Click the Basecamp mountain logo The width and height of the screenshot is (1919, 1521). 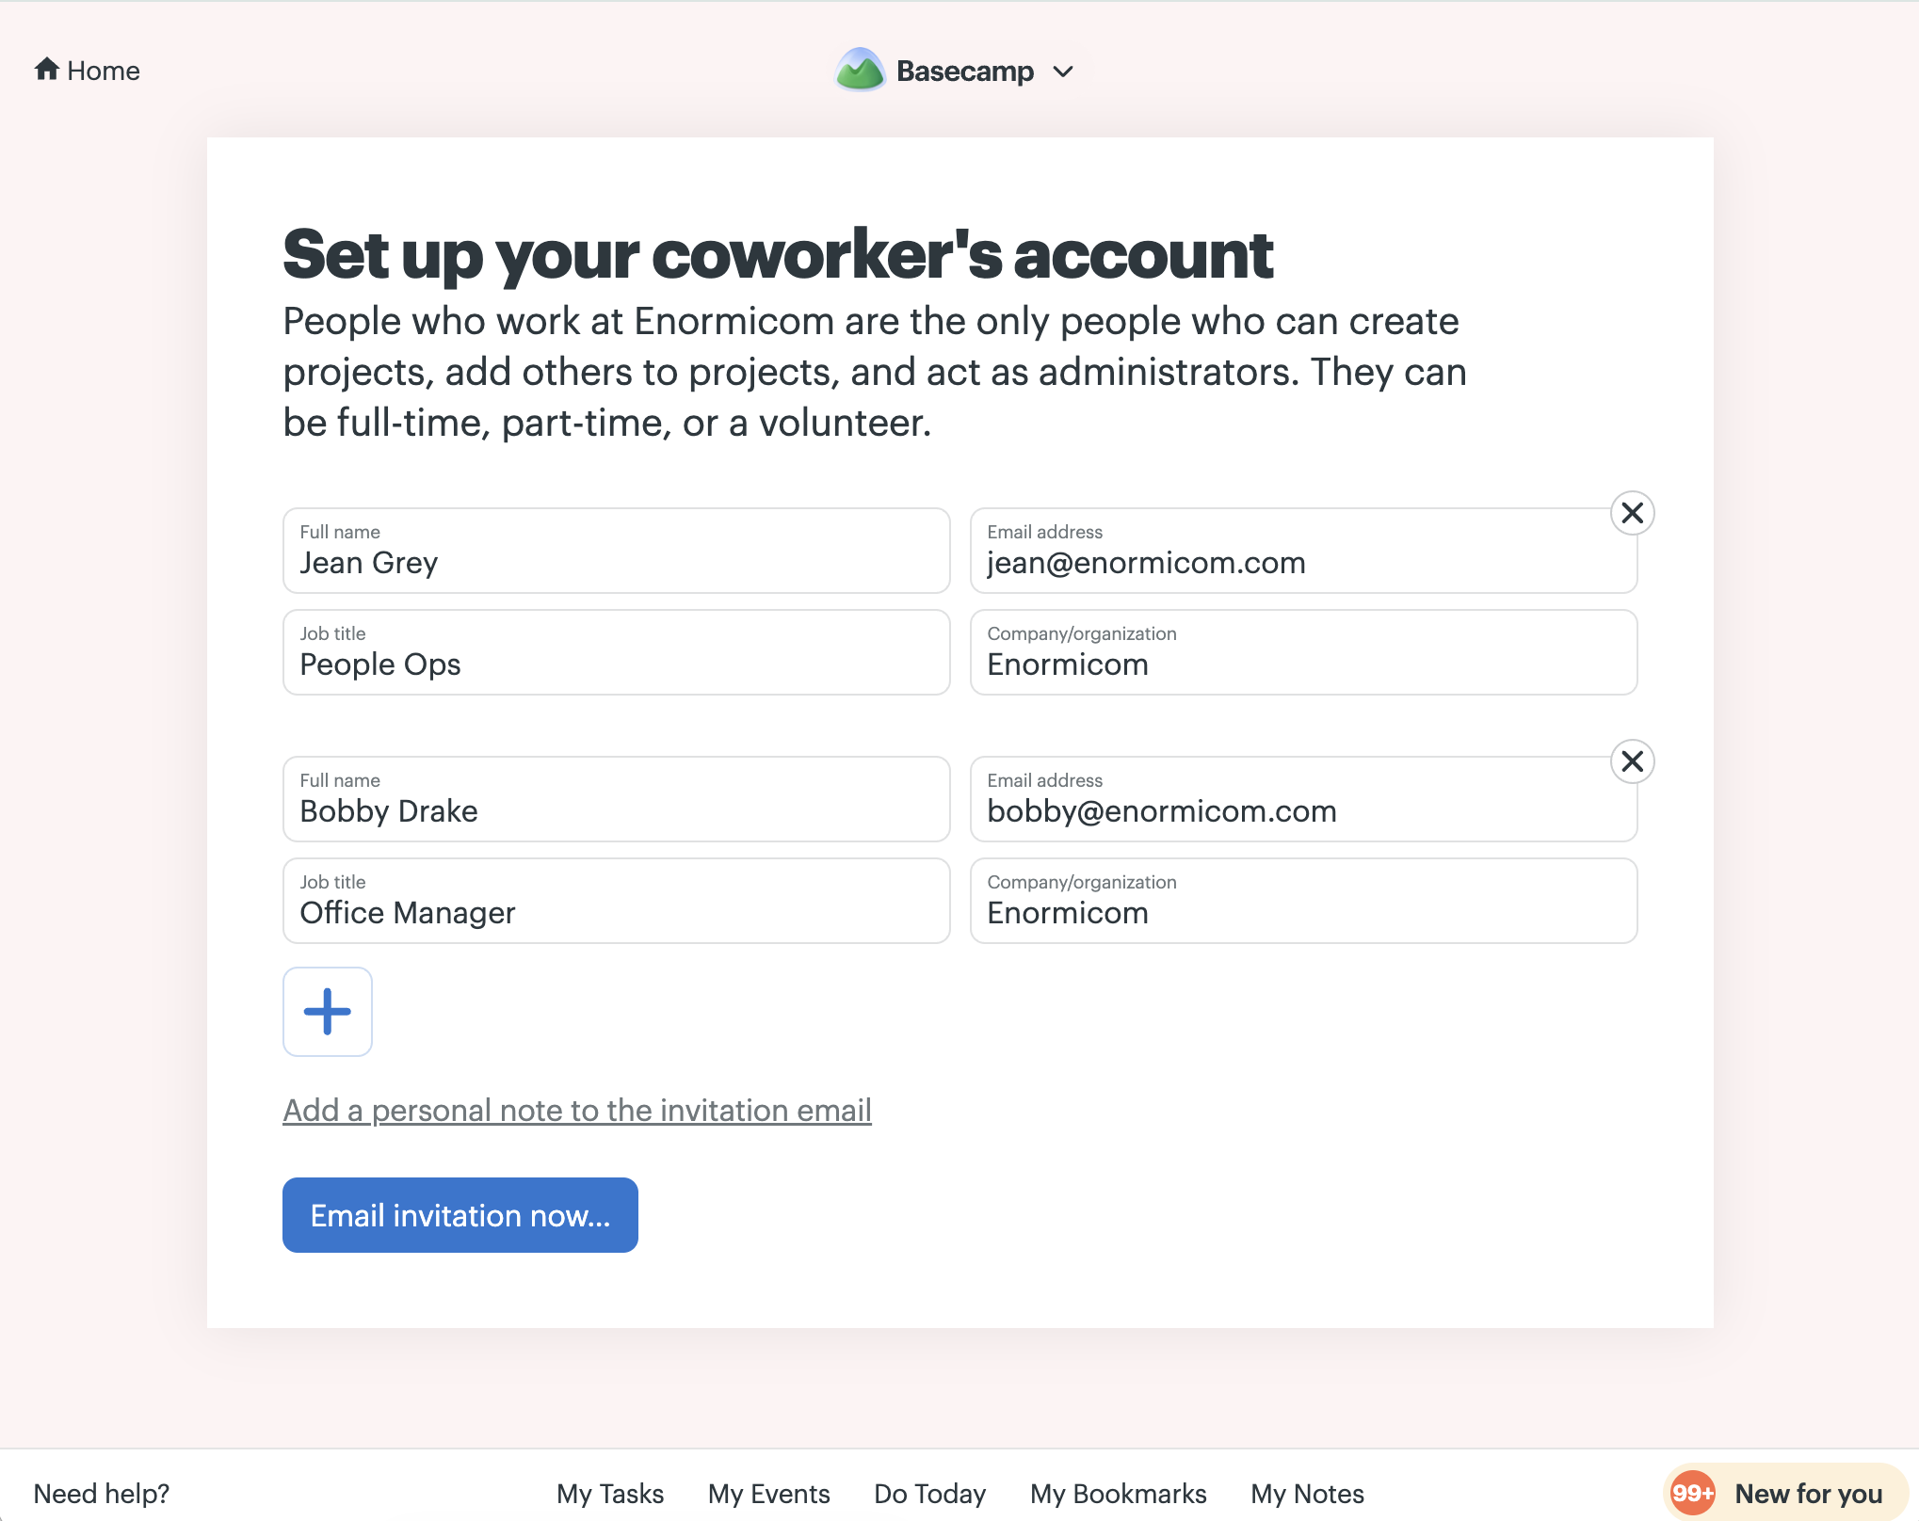pyautogui.click(x=860, y=71)
